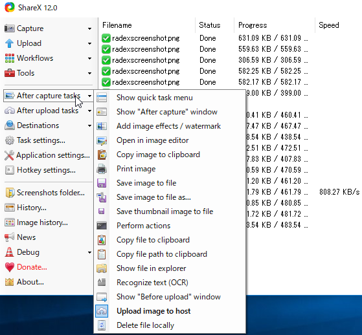Click the Donate heart icon

pos(10,267)
